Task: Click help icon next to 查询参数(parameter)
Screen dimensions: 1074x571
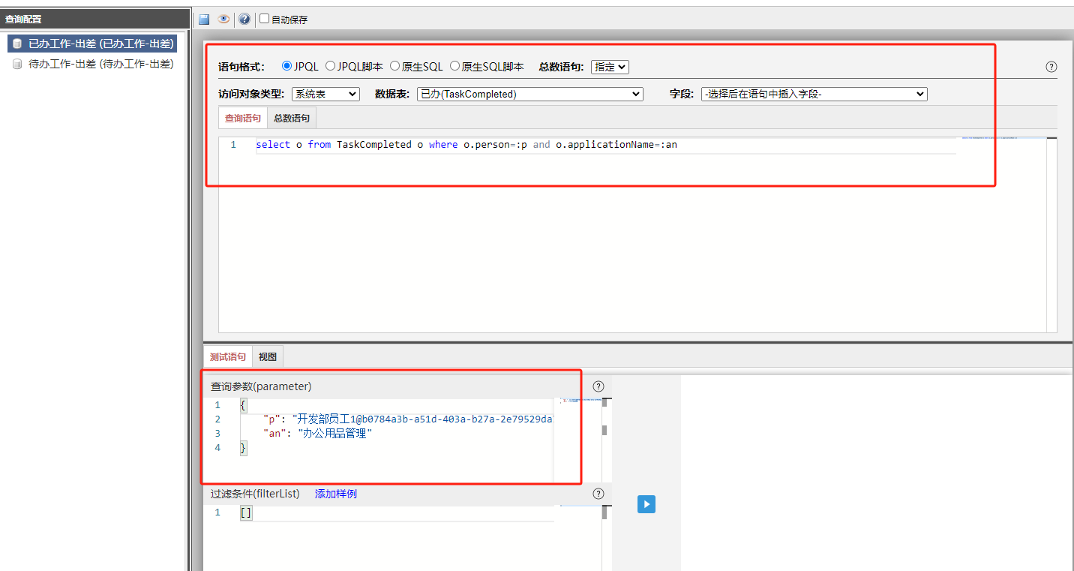Action: 598,386
